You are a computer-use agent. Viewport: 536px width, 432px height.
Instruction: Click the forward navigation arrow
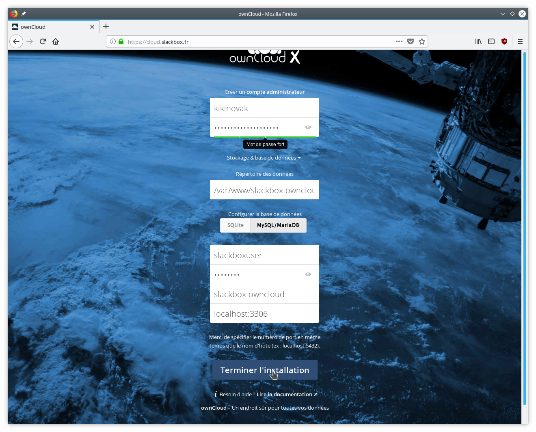(x=30, y=41)
